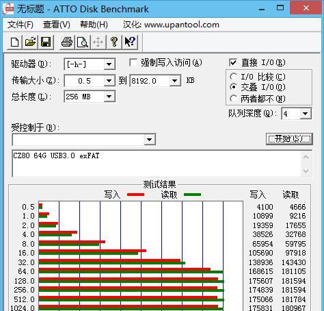Open a benchmark file via folder icon
Viewport: 324px width, 311px height.
click(30, 42)
